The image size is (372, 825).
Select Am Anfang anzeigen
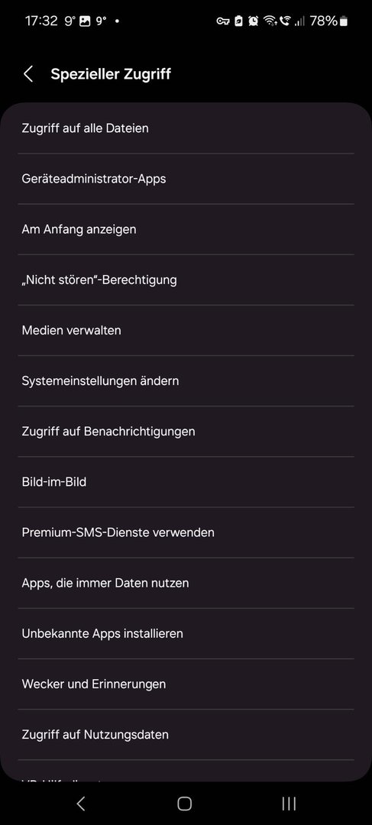tap(186, 229)
